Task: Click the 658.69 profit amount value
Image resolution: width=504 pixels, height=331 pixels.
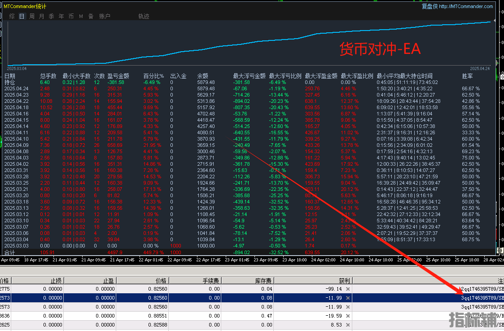Action: 115,145
